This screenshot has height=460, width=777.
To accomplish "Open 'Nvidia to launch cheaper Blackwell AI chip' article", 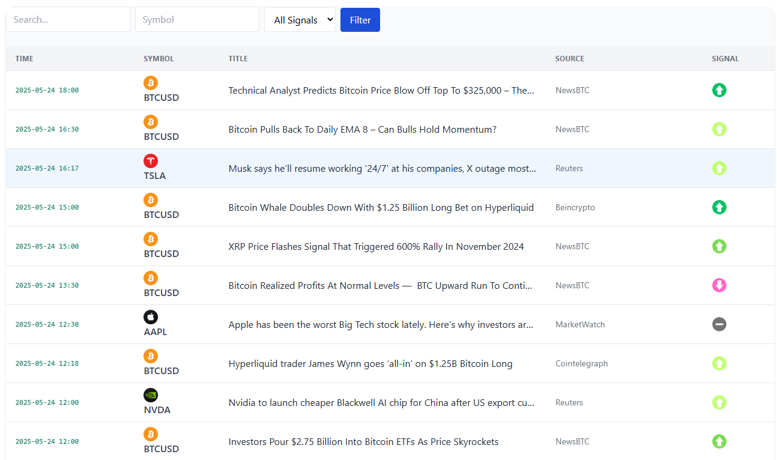I will [381, 402].
